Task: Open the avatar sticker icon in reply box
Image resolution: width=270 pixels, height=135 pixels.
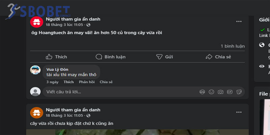Action: 202,92
